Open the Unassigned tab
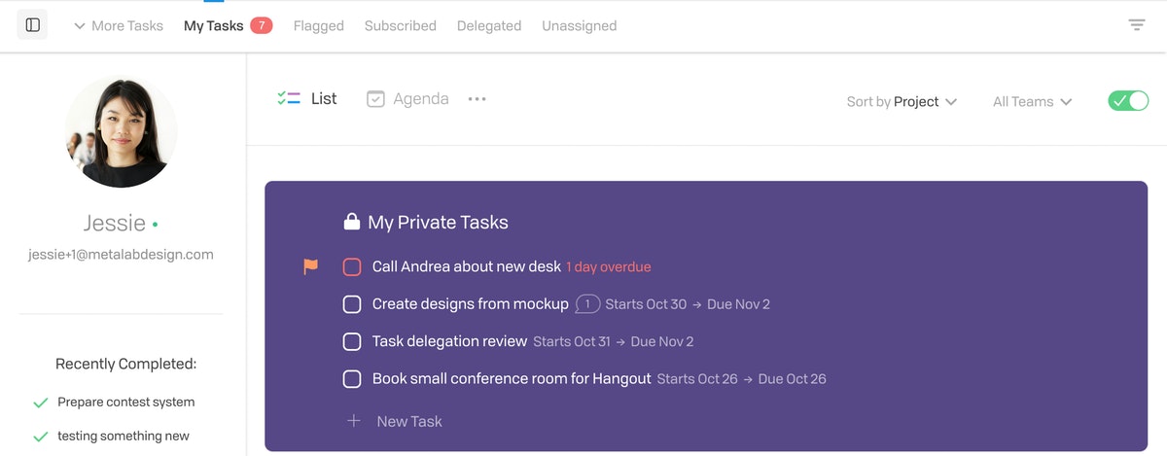Image resolution: width=1167 pixels, height=456 pixels. (580, 26)
